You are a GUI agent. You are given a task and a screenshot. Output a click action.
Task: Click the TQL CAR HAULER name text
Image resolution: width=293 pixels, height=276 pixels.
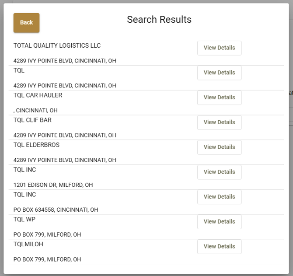pyautogui.click(x=38, y=95)
